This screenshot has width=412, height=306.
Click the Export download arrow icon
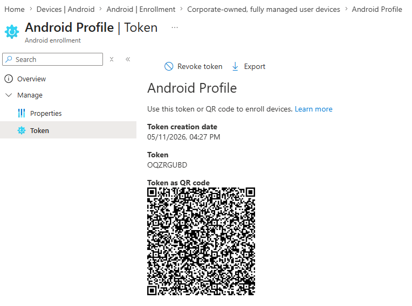tap(235, 66)
